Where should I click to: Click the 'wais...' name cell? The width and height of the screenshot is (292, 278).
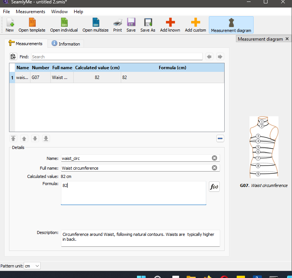(23, 77)
